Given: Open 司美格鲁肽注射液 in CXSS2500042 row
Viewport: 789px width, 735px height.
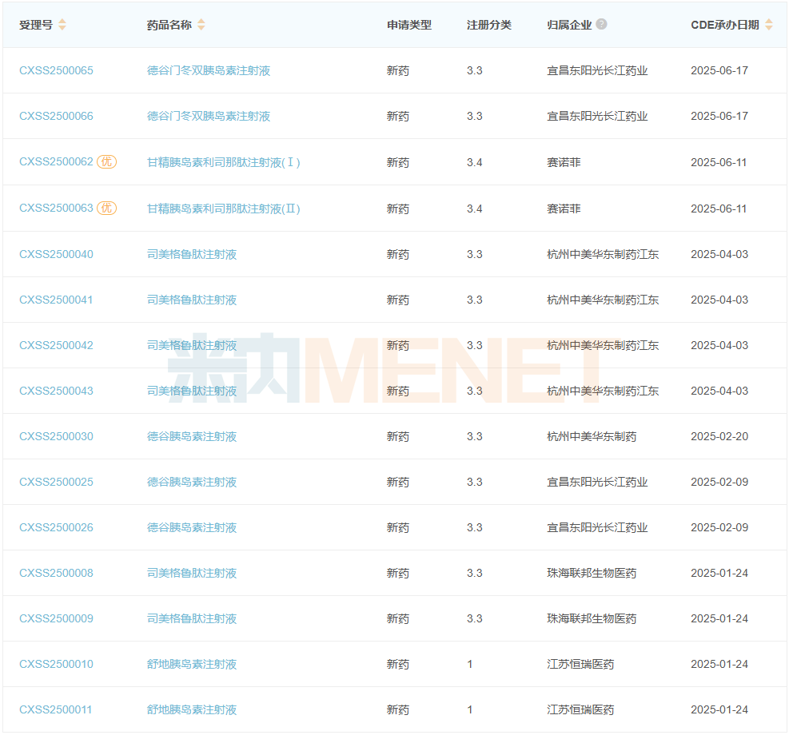Looking at the screenshot, I should (x=192, y=345).
